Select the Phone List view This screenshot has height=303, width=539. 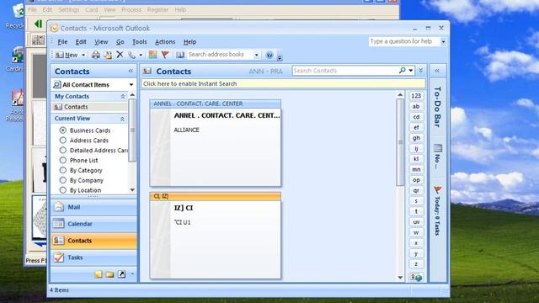(78, 161)
